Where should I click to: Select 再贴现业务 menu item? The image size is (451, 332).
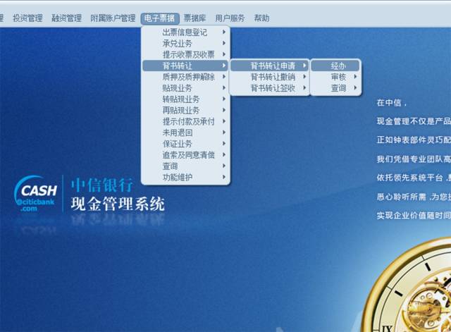point(185,110)
